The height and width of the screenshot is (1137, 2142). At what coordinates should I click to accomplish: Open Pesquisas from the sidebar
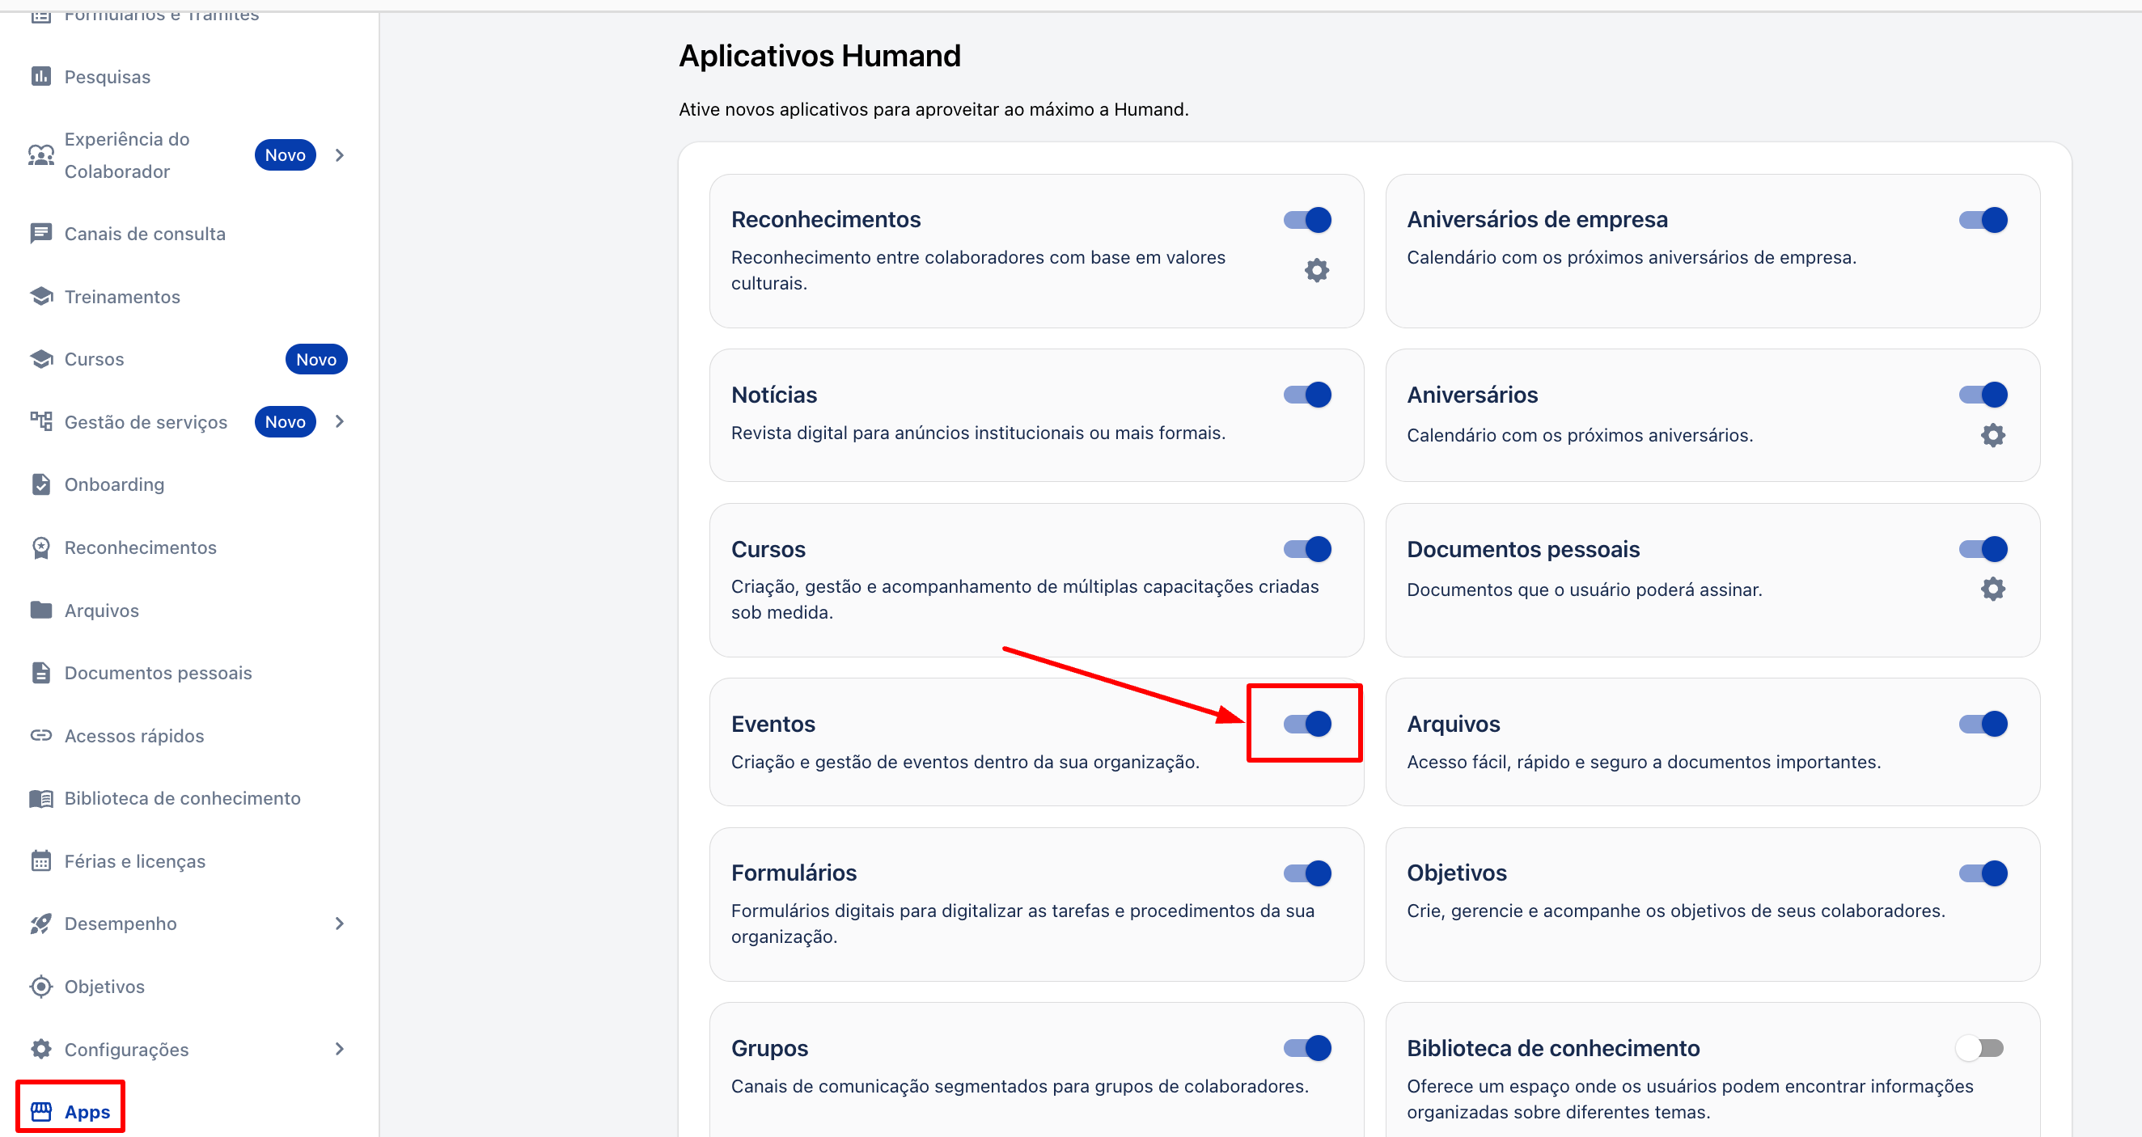tap(108, 77)
